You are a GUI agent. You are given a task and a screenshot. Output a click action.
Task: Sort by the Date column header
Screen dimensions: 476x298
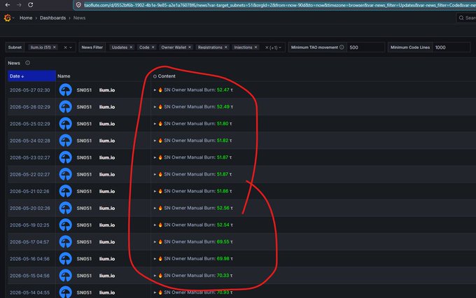[x=31, y=76]
